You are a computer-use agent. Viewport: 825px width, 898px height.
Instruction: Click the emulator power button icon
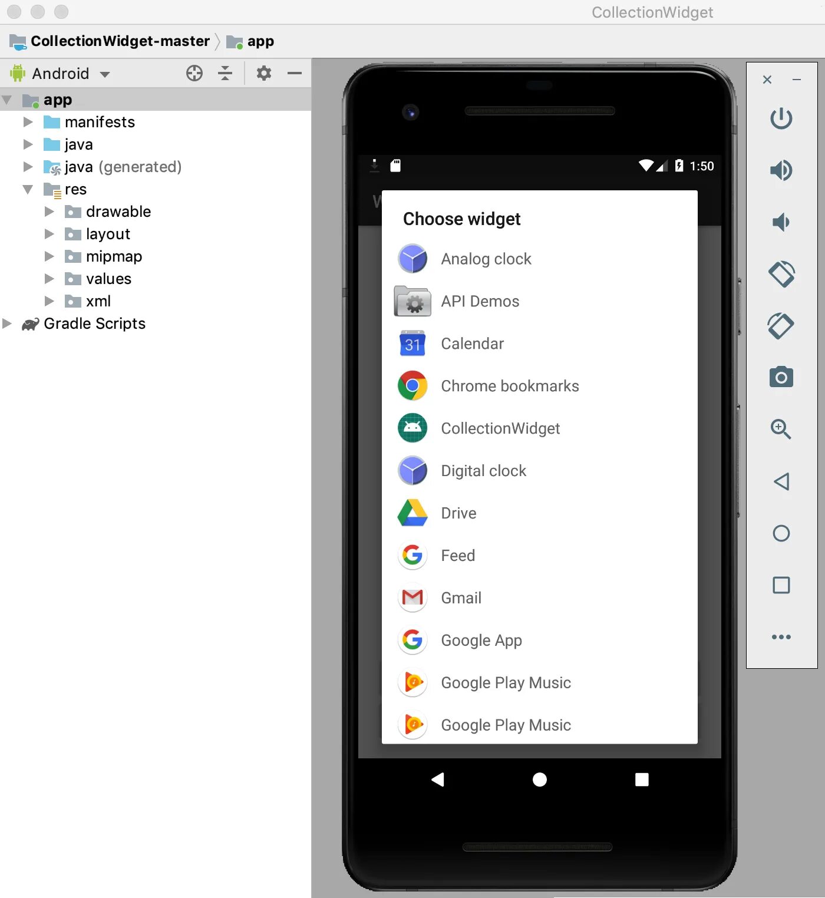pyautogui.click(x=781, y=118)
